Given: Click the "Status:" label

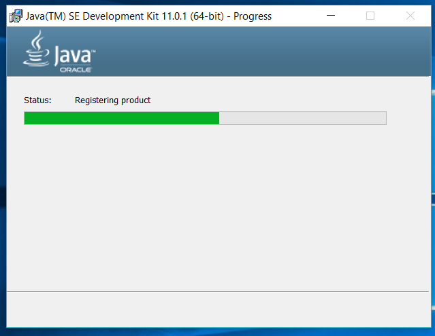Looking at the screenshot, I should 37,100.
